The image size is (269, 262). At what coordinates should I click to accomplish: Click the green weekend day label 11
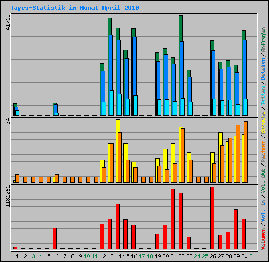(x=95, y=256)
